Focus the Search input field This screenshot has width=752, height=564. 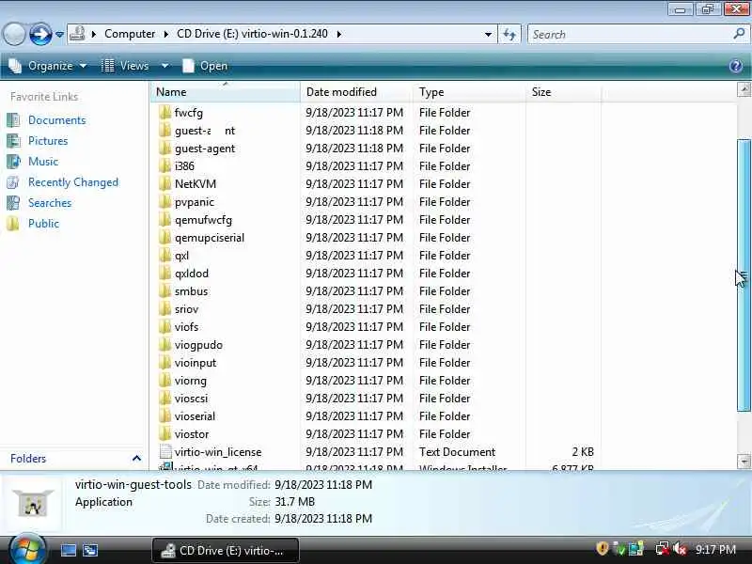631,35
